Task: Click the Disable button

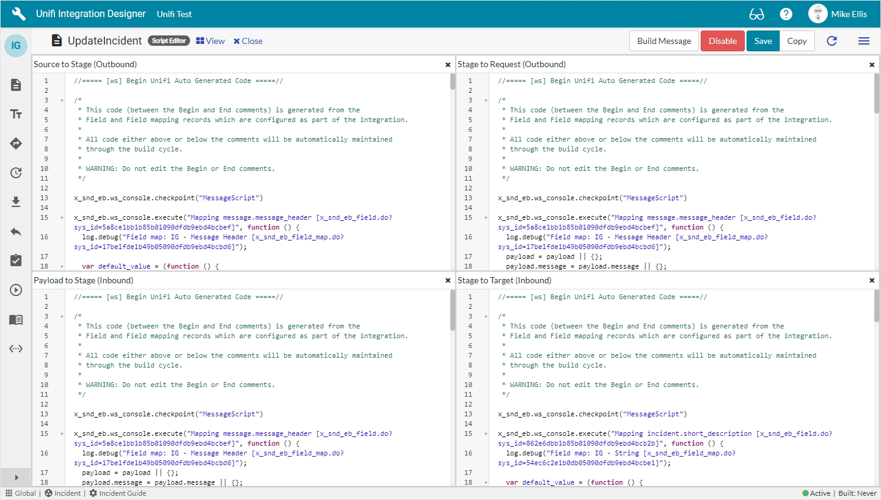Action: pos(722,41)
